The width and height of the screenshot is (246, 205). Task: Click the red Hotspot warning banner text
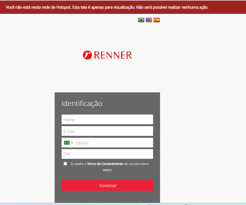(107, 7)
